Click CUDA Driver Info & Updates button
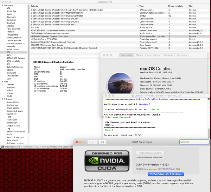The height and width of the screenshot is (192, 211). 166,174
